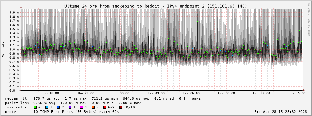Click the graph title mentioning Reddit endpoint

click(x=156, y=6)
